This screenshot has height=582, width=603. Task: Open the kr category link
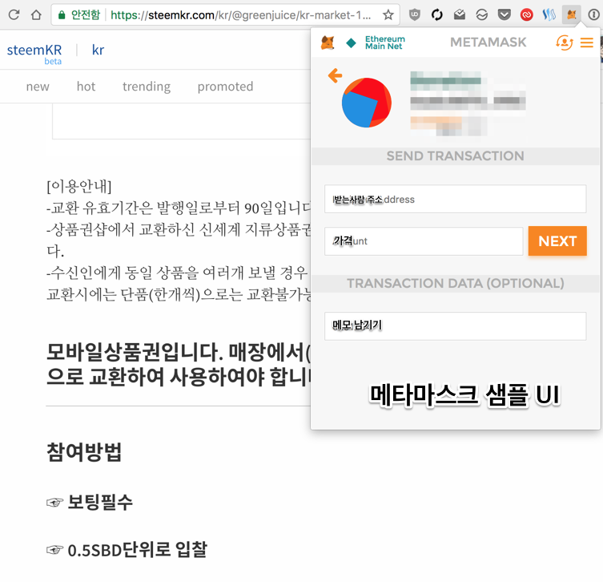click(x=98, y=50)
